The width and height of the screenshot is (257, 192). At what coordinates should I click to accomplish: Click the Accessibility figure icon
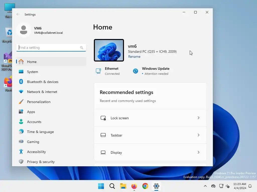[x=21, y=152]
